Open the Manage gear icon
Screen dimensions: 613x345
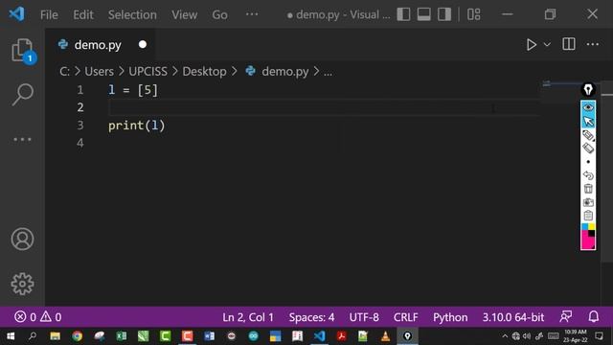(x=22, y=284)
